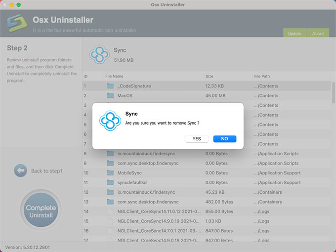This screenshot has height=252, width=336.
Task: Click the 45.23 KB size cell
Action: [215, 192]
